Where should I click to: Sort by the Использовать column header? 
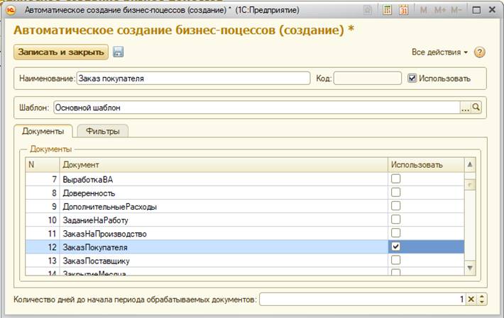click(426, 165)
